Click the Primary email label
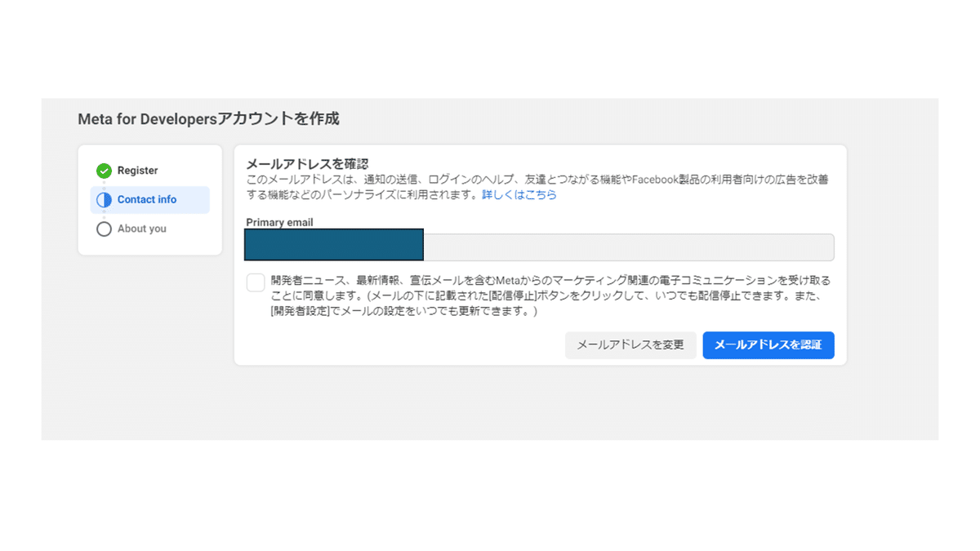Screen dimensions: 980x551 [x=279, y=222]
